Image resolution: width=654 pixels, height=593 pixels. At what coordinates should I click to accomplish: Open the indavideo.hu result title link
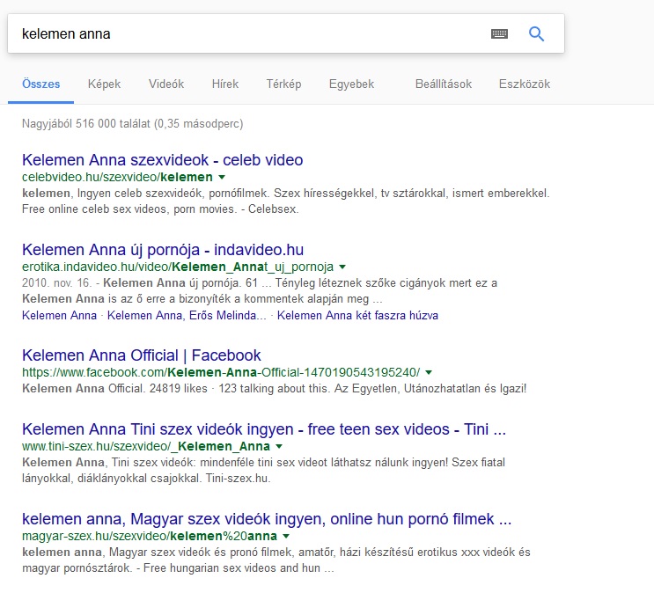(163, 250)
